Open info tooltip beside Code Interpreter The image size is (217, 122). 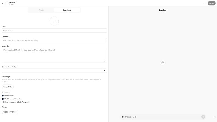29,102
